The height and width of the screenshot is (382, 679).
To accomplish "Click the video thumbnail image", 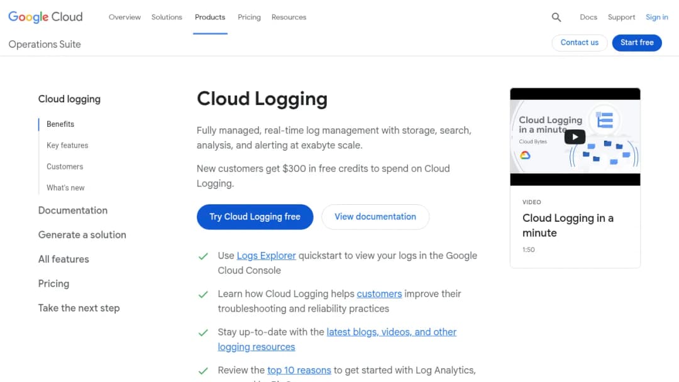I will point(575,137).
